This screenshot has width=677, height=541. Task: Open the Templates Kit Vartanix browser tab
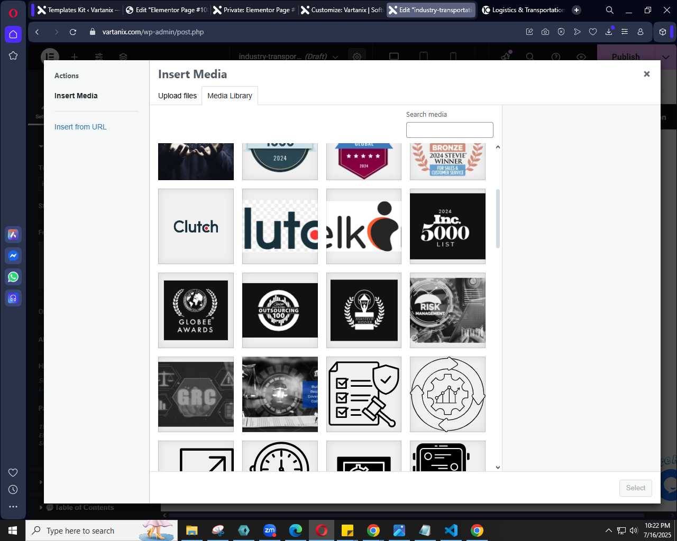point(78,10)
